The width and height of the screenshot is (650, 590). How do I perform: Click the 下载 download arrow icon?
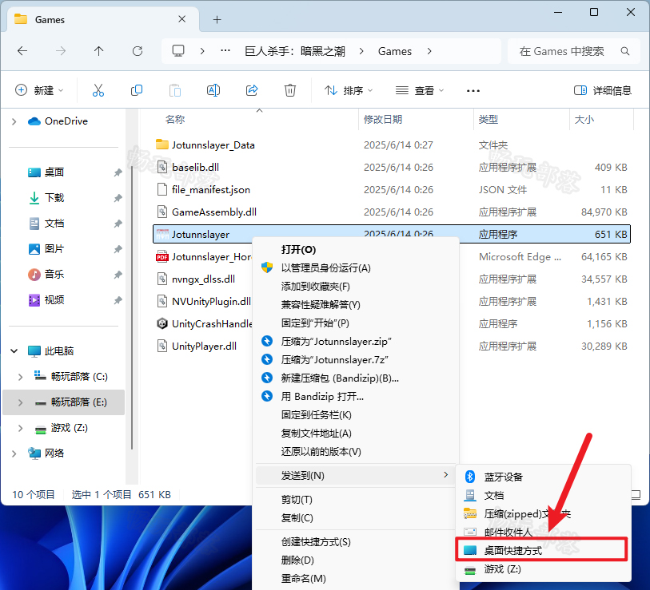coord(34,198)
